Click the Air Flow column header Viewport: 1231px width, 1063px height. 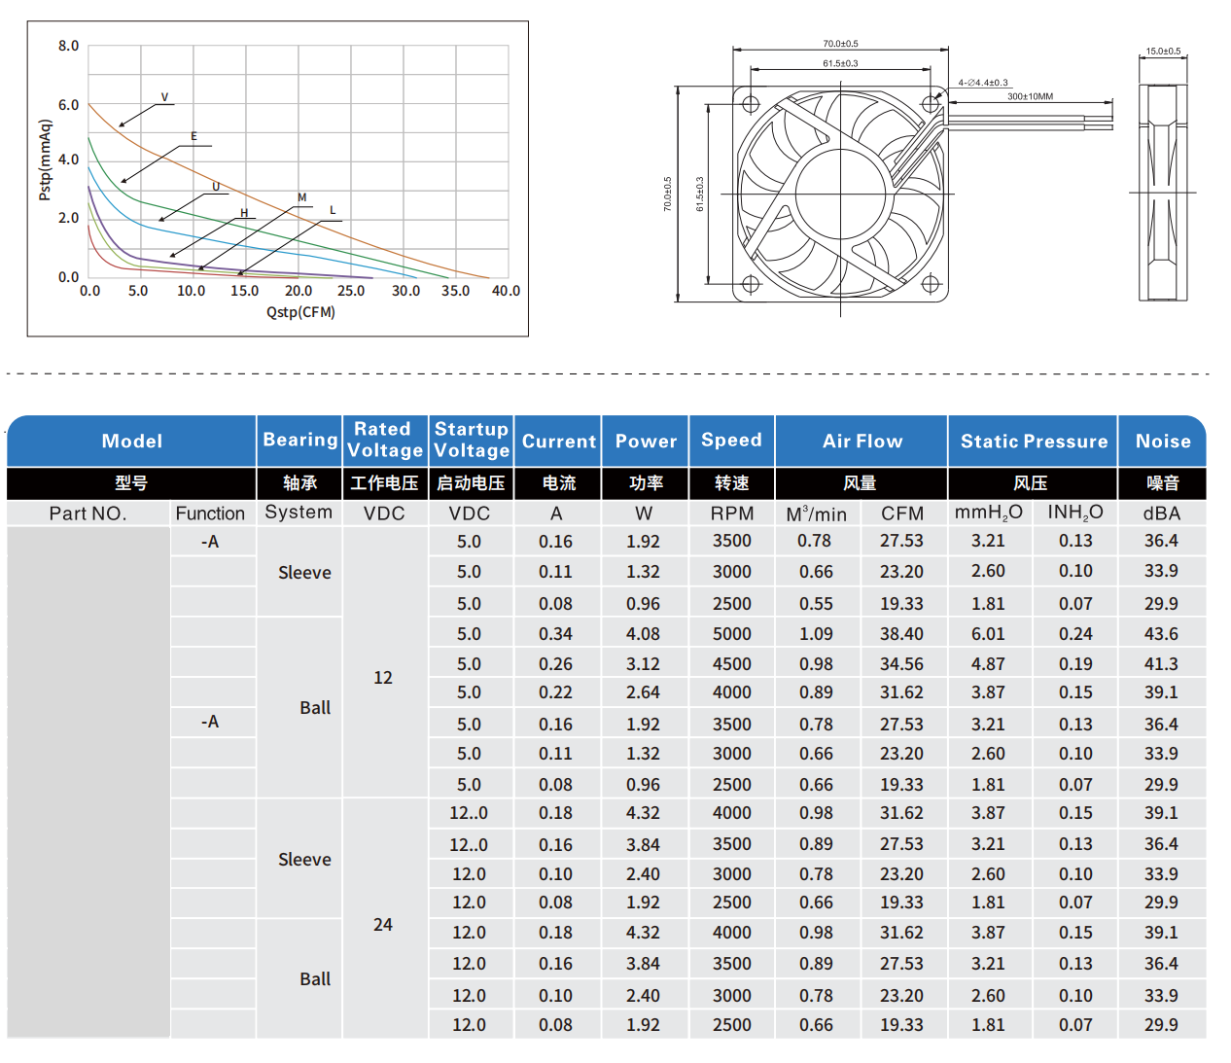862,442
